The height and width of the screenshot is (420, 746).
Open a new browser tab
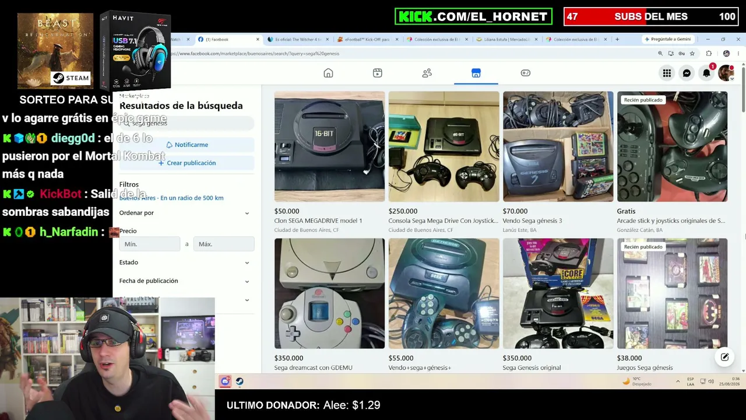point(617,39)
